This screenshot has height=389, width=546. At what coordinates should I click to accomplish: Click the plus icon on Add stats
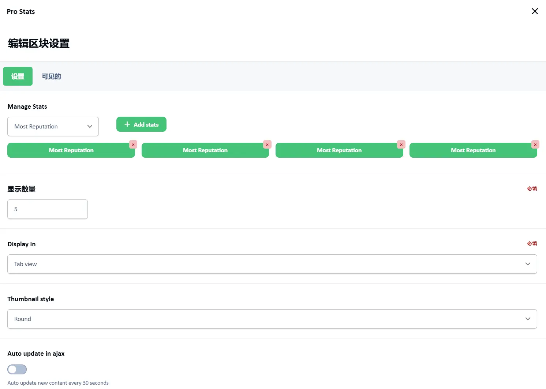[127, 124]
